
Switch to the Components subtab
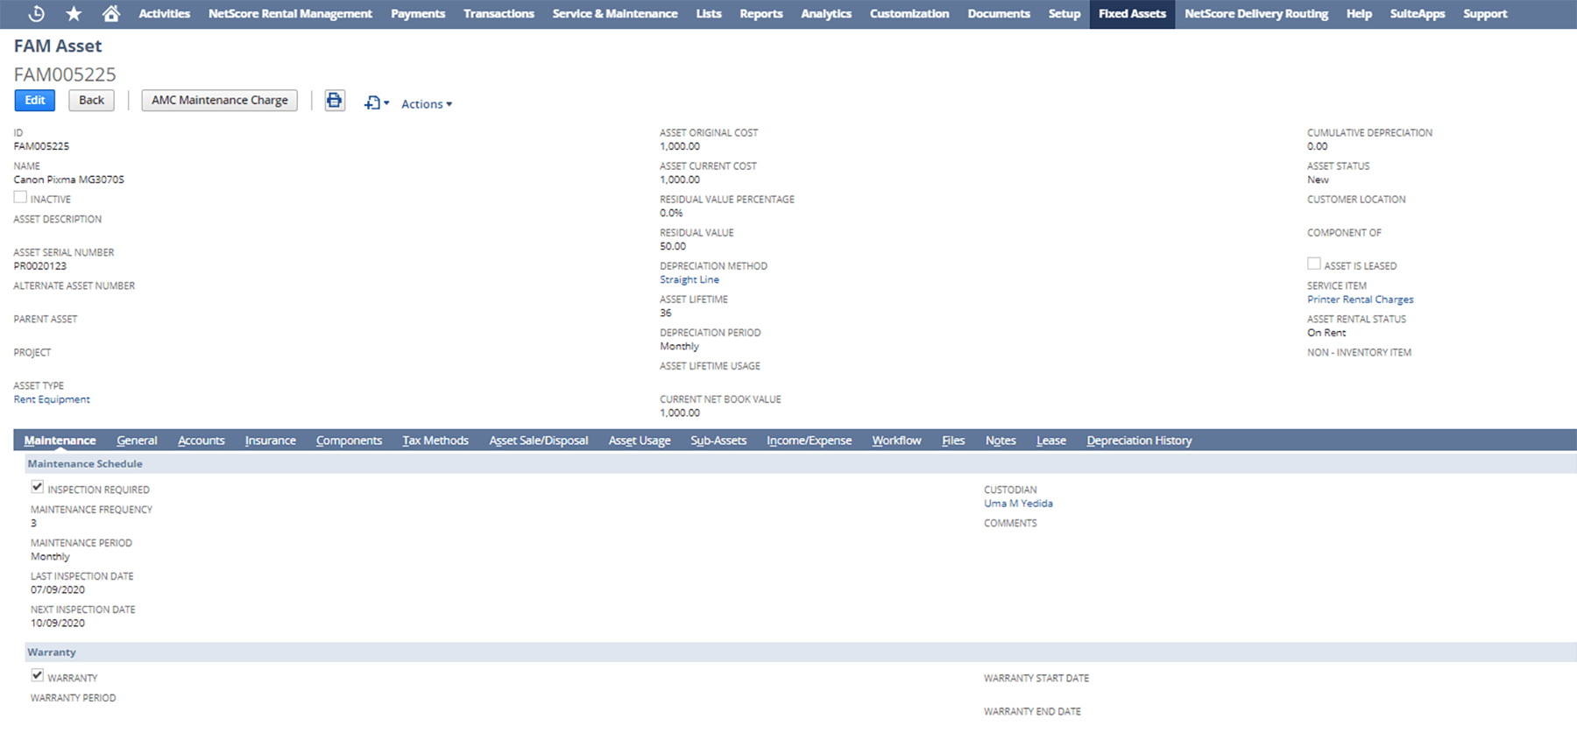click(x=349, y=440)
